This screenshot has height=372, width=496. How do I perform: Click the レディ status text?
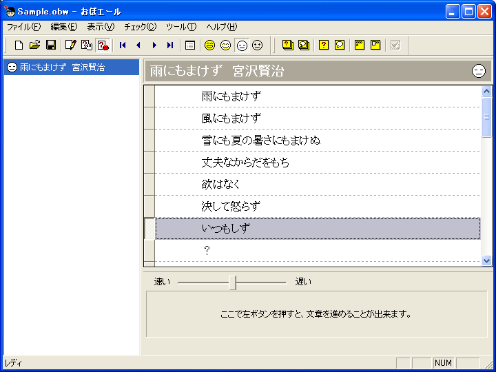[13, 363]
